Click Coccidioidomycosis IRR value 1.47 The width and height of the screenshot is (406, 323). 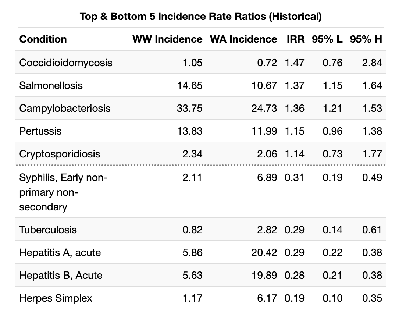(295, 63)
